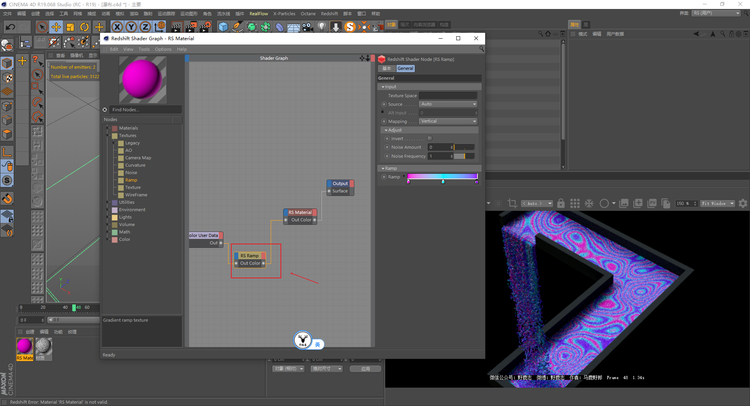Open Edit Render Settings icon
Image resolution: width=750 pixels, height=406 pixels.
(x=205, y=27)
